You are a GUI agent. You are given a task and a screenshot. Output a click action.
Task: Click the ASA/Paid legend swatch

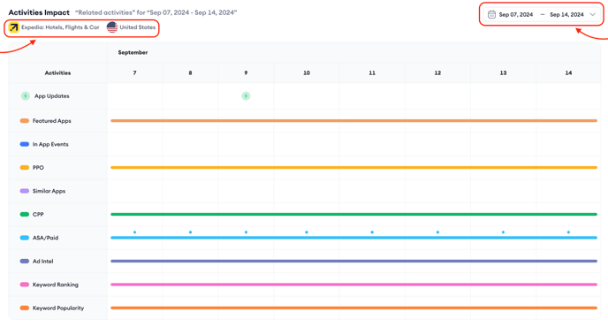pyautogui.click(x=25, y=238)
